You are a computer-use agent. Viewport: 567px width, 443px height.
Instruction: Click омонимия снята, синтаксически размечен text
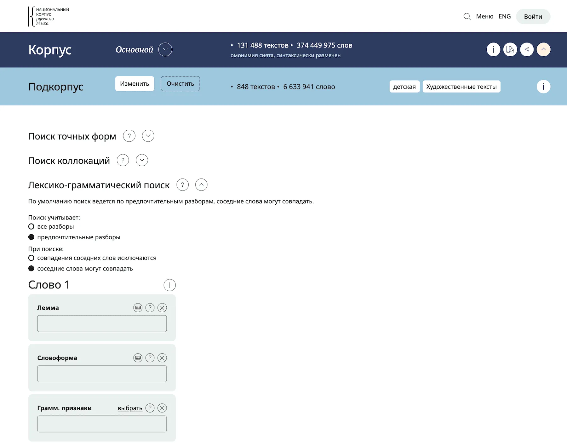[x=285, y=55]
